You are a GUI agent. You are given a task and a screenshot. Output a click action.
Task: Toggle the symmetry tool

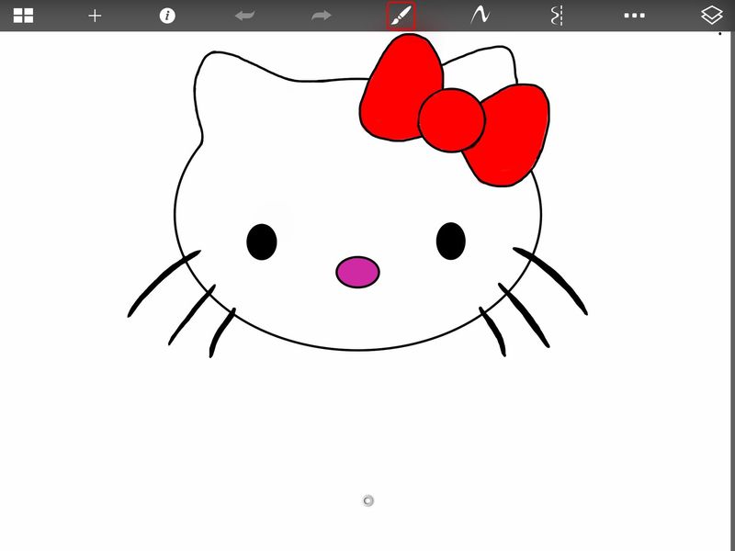pyautogui.click(x=556, y=16)
